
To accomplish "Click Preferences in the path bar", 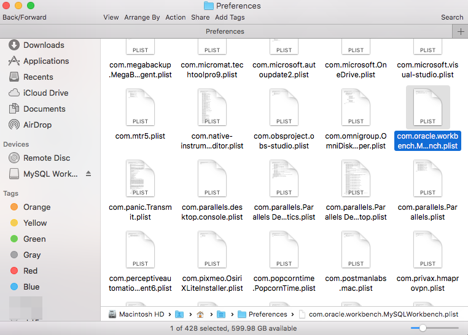I will coord(267,314).
